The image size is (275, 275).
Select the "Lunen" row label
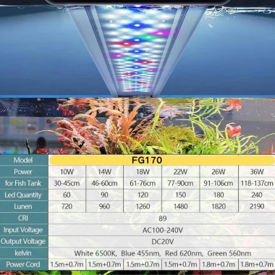point(23,206)
